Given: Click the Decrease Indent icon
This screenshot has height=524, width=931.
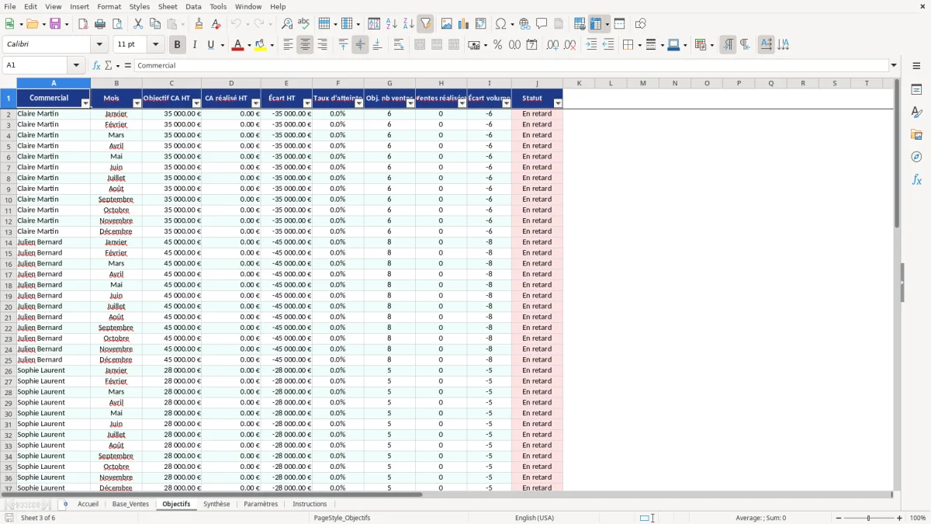Looking at the screenshot, I should tap(608, 45).
